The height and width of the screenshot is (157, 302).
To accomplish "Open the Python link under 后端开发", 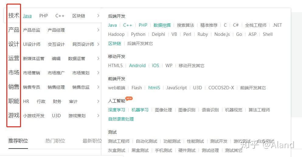I will pyautogui.click(x=138, y=34).
